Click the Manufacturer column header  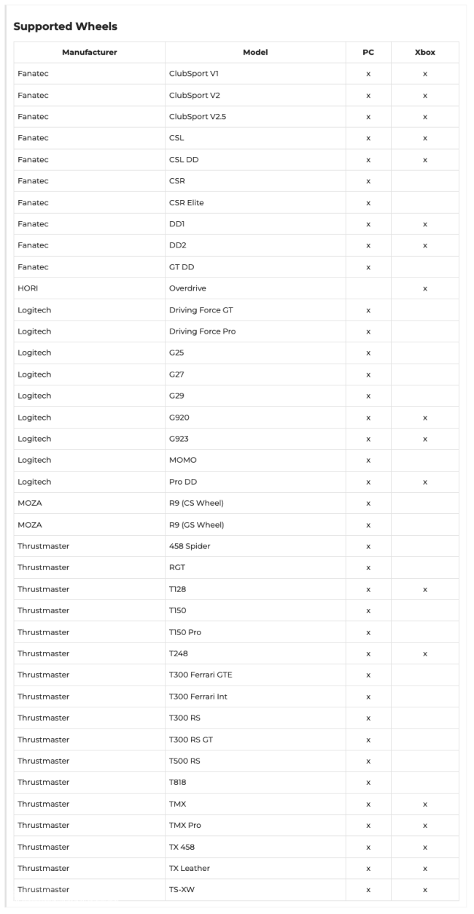coord(90,53)
